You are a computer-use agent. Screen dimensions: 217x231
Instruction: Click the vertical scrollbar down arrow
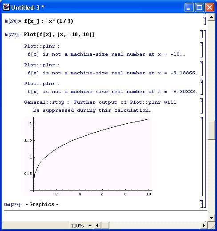211,218
